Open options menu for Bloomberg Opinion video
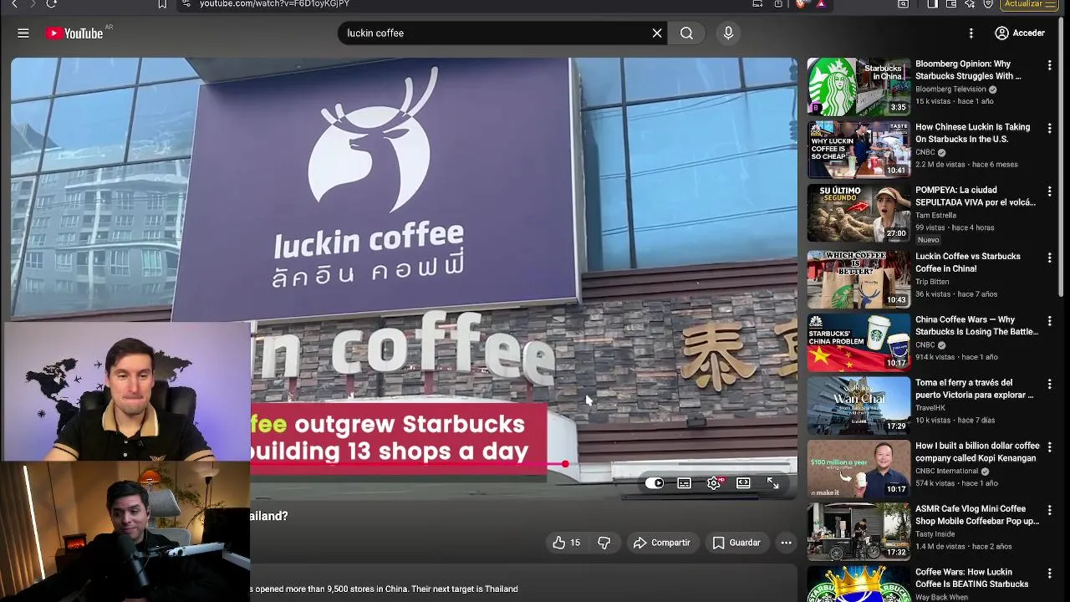The height and width of the screenshot is (602, 1070). (1049, 65)
